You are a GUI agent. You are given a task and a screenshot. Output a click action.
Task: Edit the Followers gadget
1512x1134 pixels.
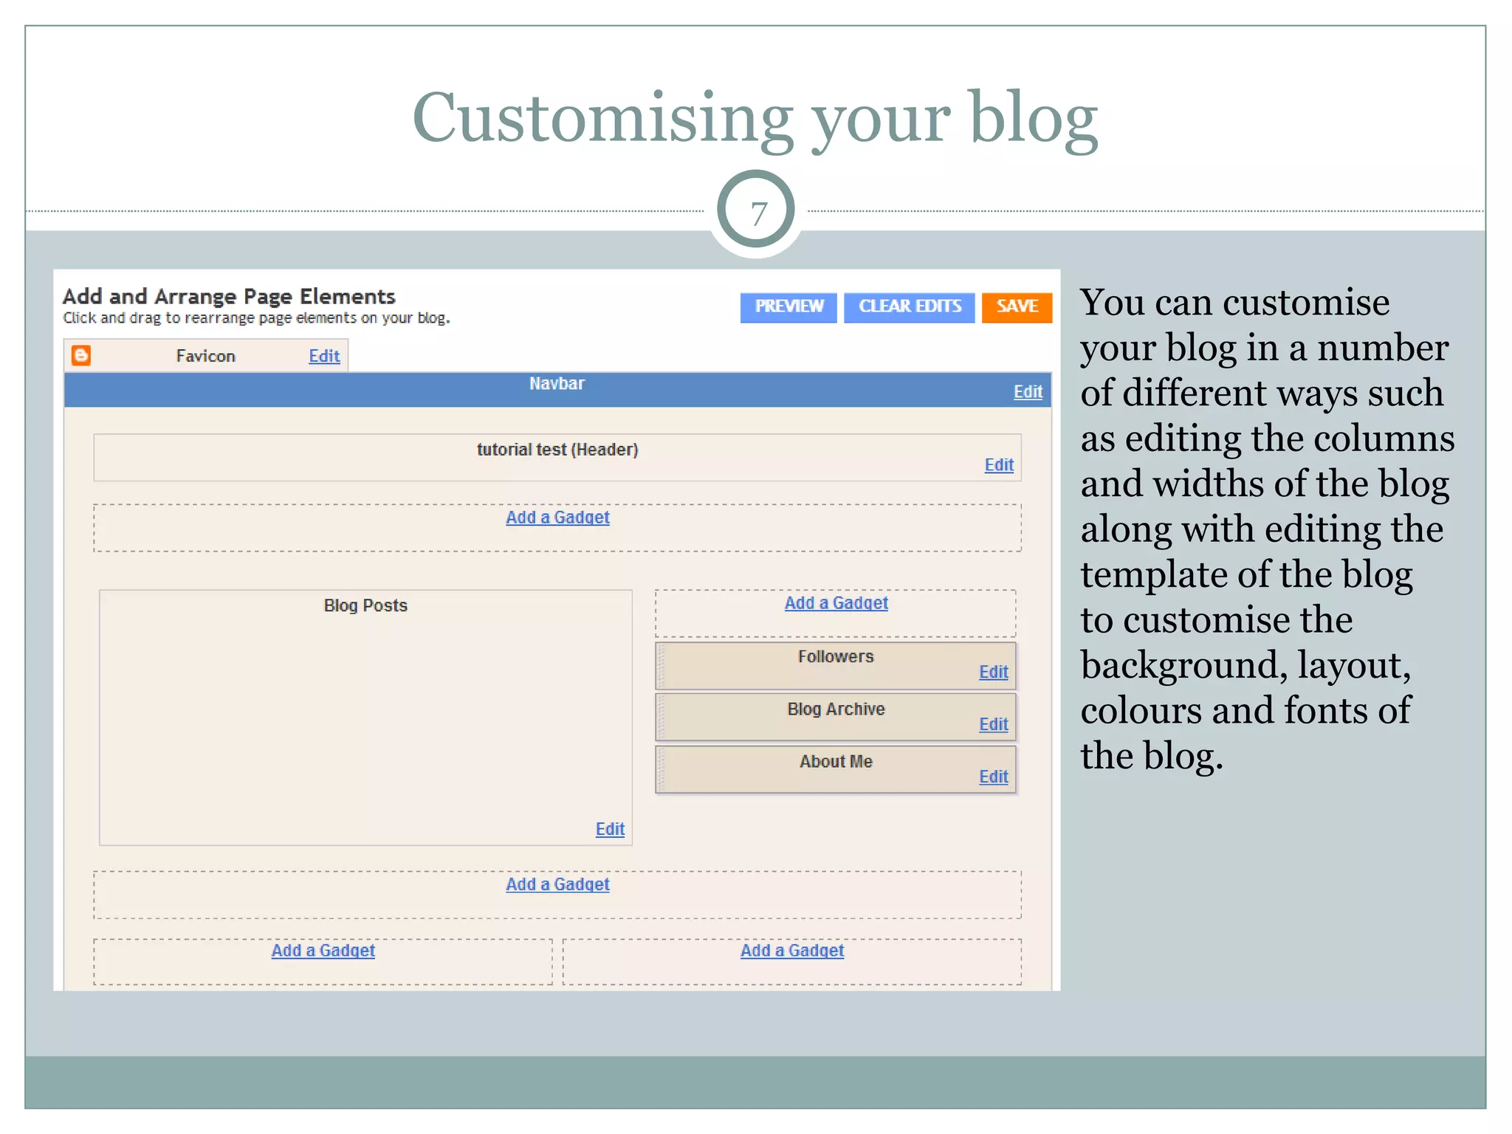pyautogui.click(x=994, y=673)
